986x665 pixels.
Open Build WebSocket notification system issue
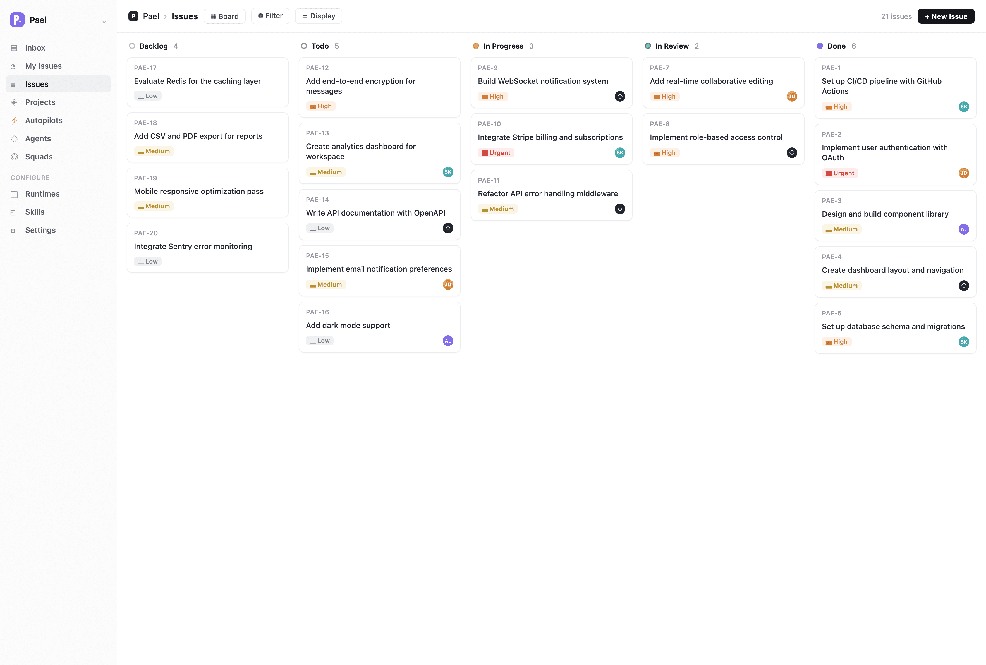pos(551,83)
